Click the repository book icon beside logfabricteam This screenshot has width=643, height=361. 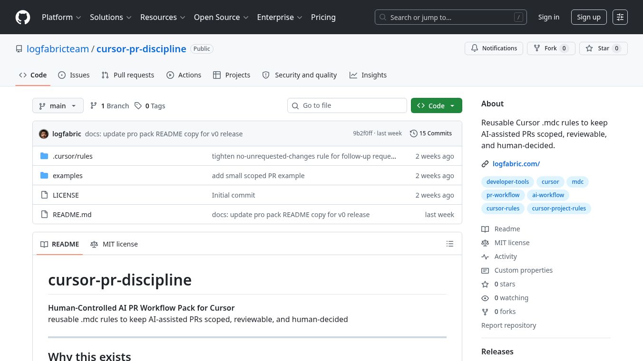point(19,49)
